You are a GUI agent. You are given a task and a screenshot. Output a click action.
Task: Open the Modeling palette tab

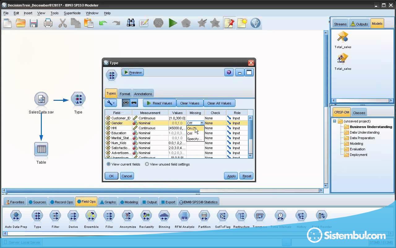129,202
